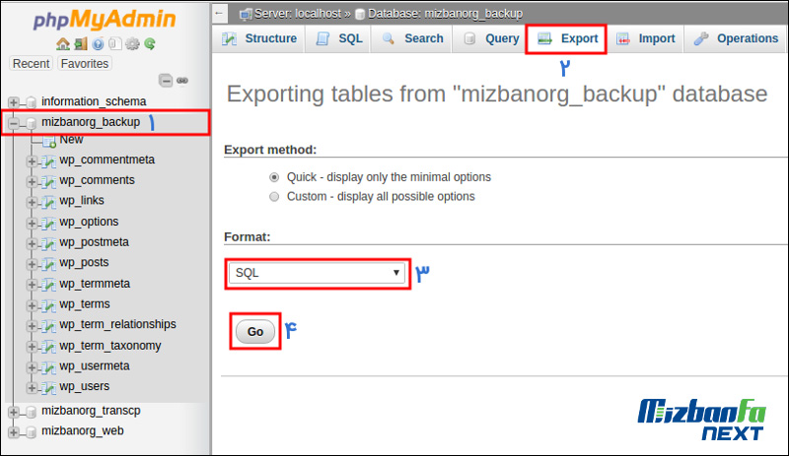Viewport: 789px width, 456px height.
Task: Click the phpMyAdmin logo
Action: 105,20
